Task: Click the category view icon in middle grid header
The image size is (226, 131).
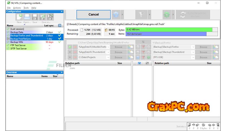Action: pos(139,63)
